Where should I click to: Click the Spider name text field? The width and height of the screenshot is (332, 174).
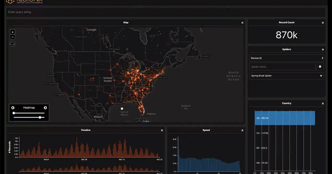(x=282, y=67)
